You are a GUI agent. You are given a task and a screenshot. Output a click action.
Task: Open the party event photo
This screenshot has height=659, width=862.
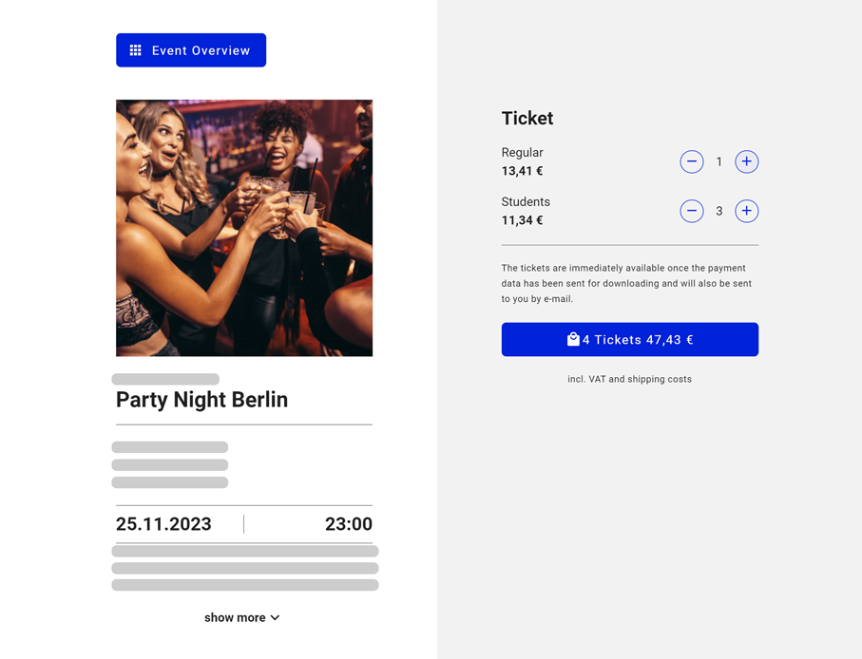click(244, 228)
